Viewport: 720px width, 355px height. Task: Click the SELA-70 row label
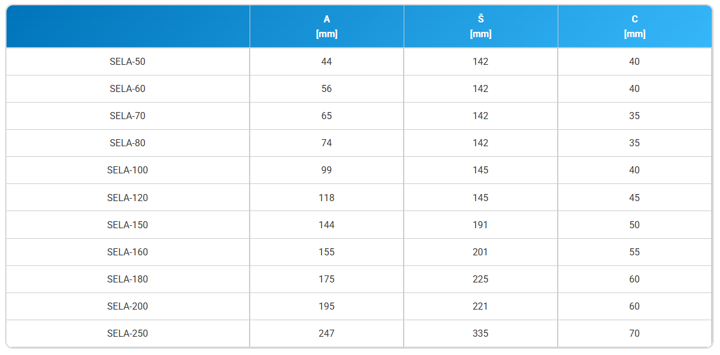tap(127, 116)
